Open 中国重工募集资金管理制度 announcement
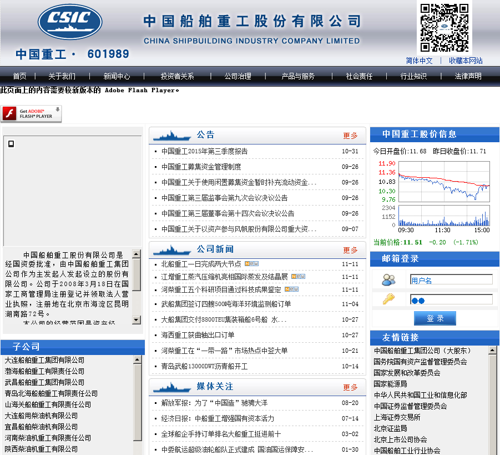 click(x=201, y=167)
